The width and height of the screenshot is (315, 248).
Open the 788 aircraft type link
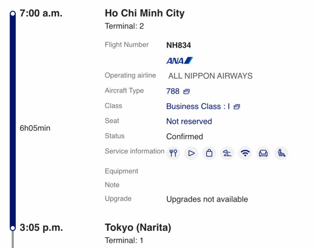click(x=173, y=91)
